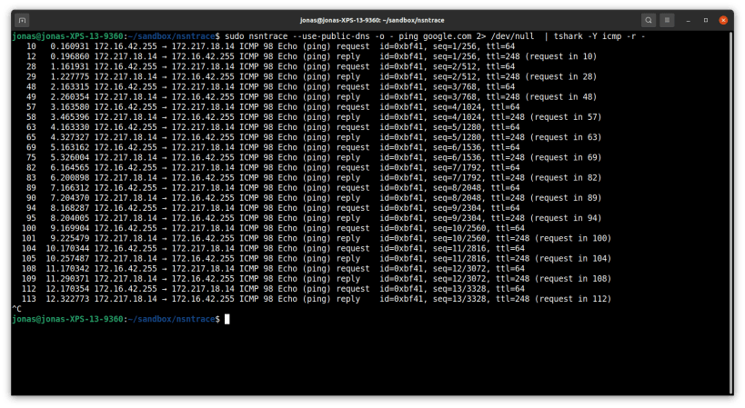Click the cursor at the bottom prompt
This screenshot has width=745, height=408.
coord(227,319)
